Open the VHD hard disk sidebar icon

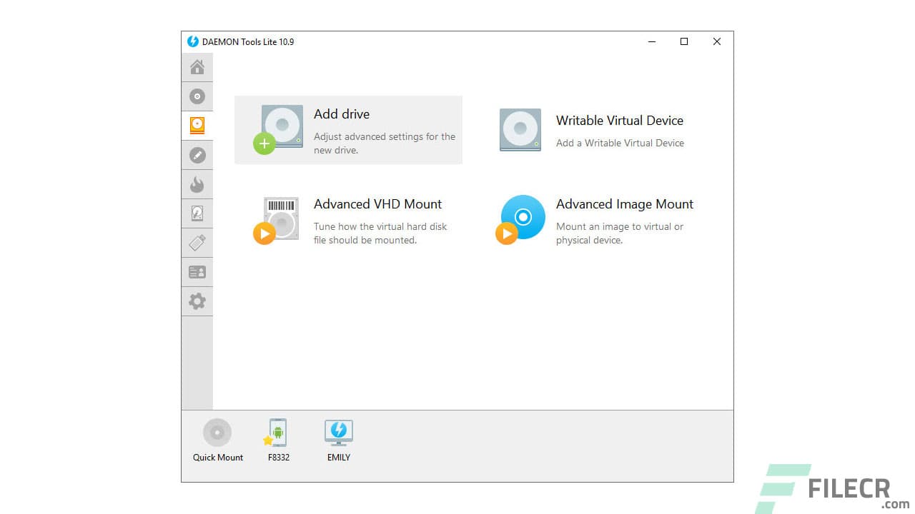[x=197, y=213]
